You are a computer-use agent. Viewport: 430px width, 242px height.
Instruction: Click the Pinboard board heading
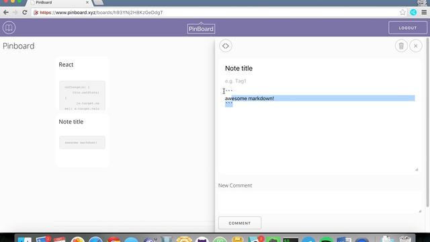[19, 46]
